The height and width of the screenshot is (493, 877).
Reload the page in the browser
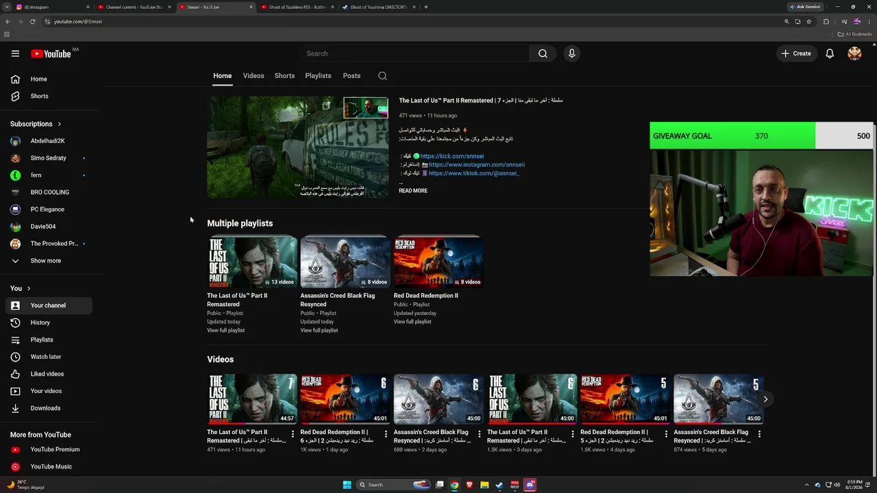[32, 21]
